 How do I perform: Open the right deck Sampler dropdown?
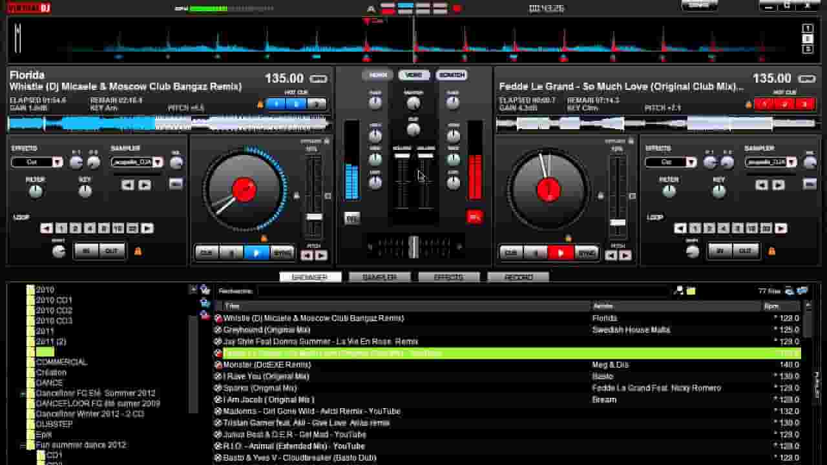pyautogui.click(x=791, y=162)
